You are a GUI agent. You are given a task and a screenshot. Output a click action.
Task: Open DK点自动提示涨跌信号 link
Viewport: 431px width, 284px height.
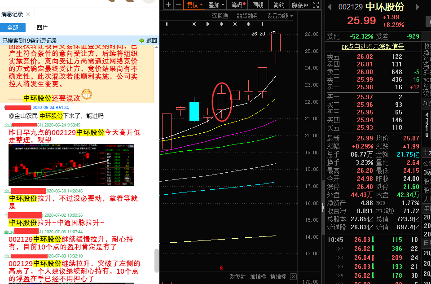373,47
